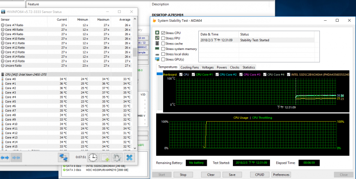
Task: Click the HWiNFO scrollbar down arrow
Action: pyautogui.click(x=135, y=148)
